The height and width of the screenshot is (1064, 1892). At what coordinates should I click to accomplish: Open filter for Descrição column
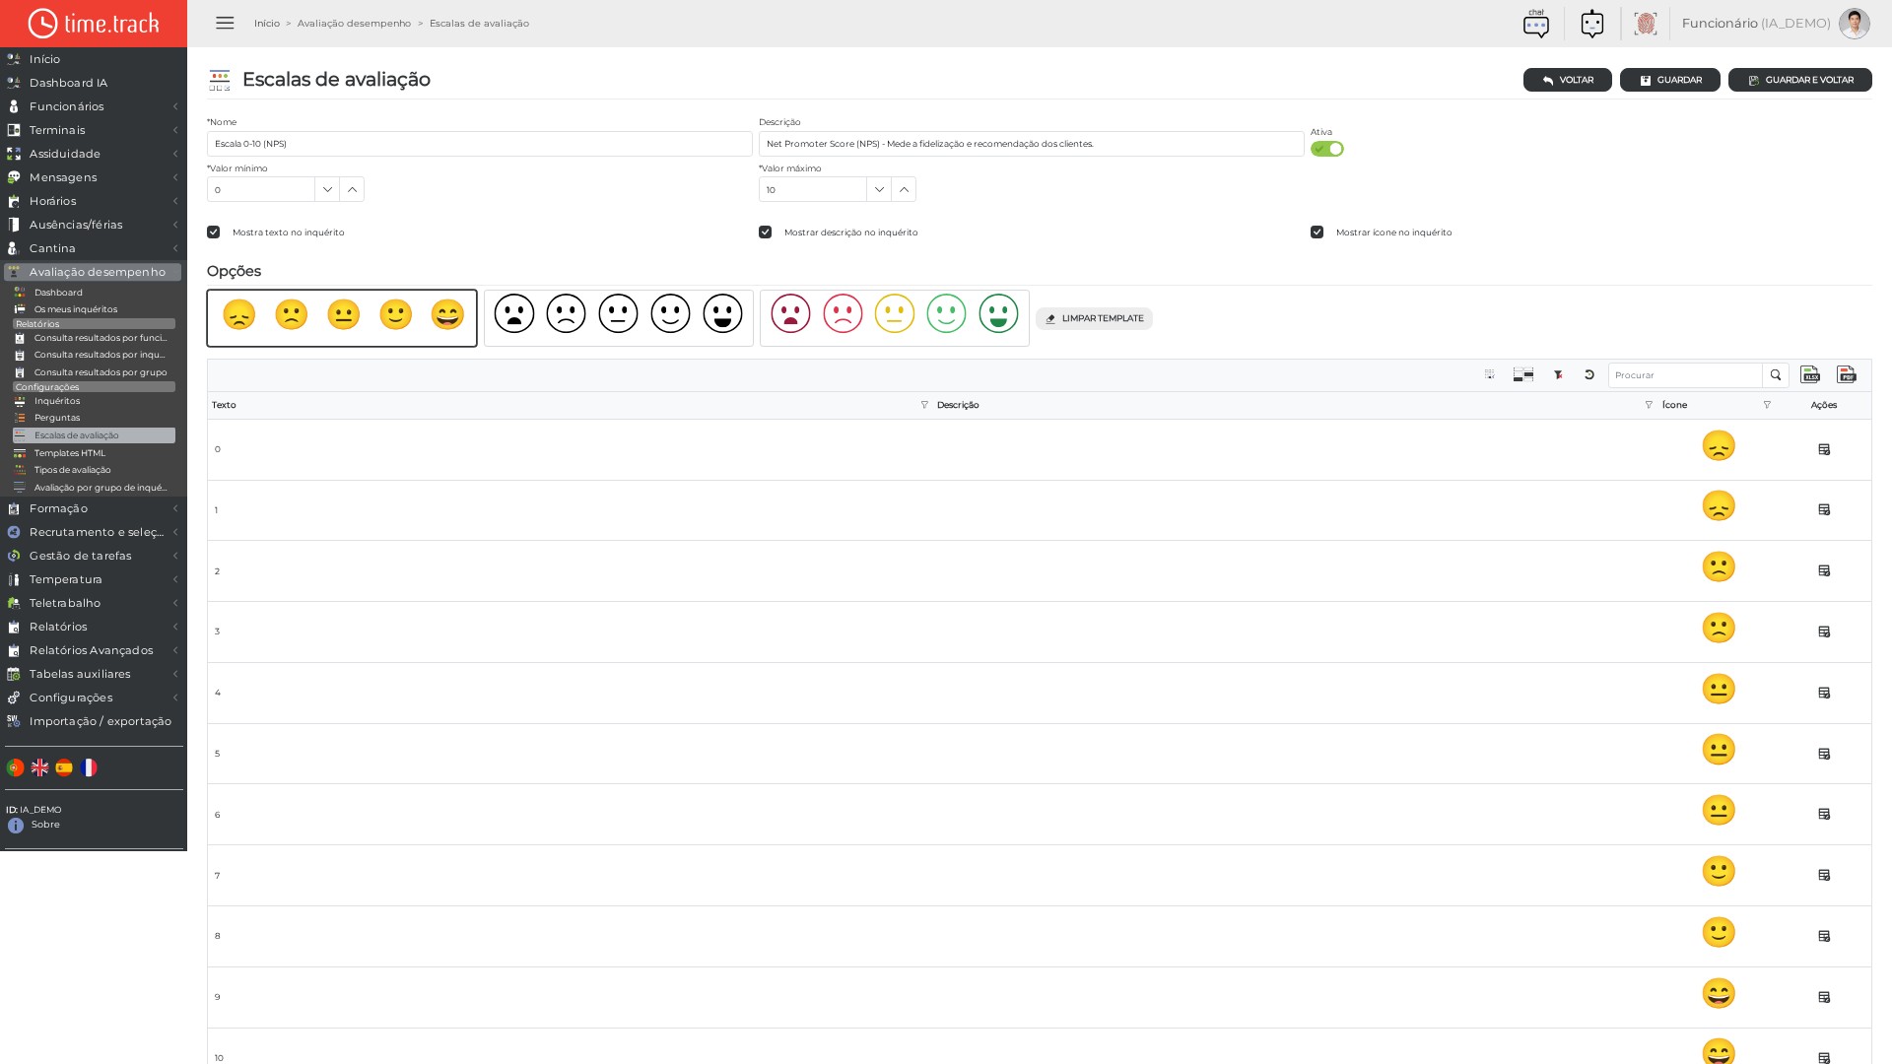[1649, 405]
